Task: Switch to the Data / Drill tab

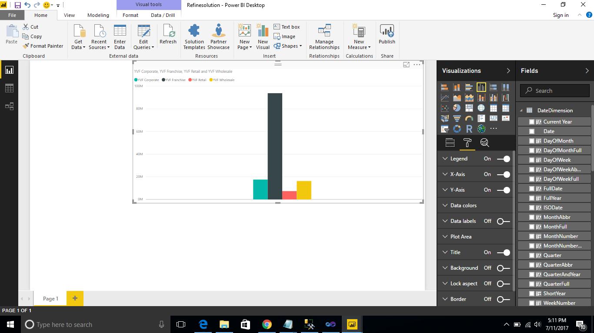Action: coord(163,15)
